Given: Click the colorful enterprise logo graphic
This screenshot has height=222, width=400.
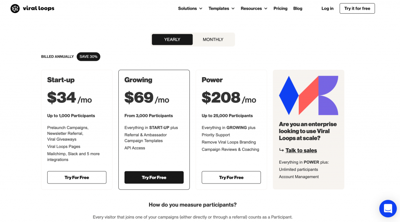Looking at the screenshot, I should click(309, 95).
